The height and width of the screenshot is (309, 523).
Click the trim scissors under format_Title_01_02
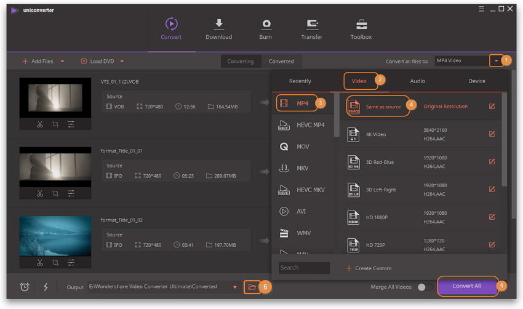[40, 263]
